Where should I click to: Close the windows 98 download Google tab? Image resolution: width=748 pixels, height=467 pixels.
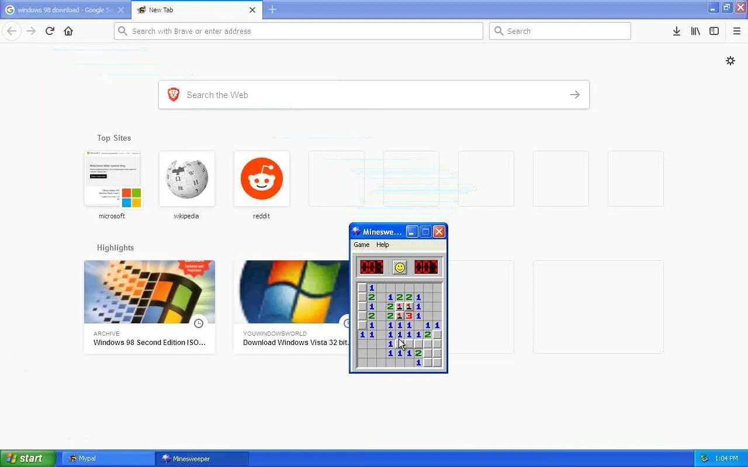click(x=121, y=10)
